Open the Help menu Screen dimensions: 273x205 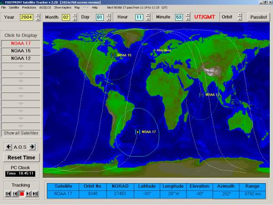95,7
